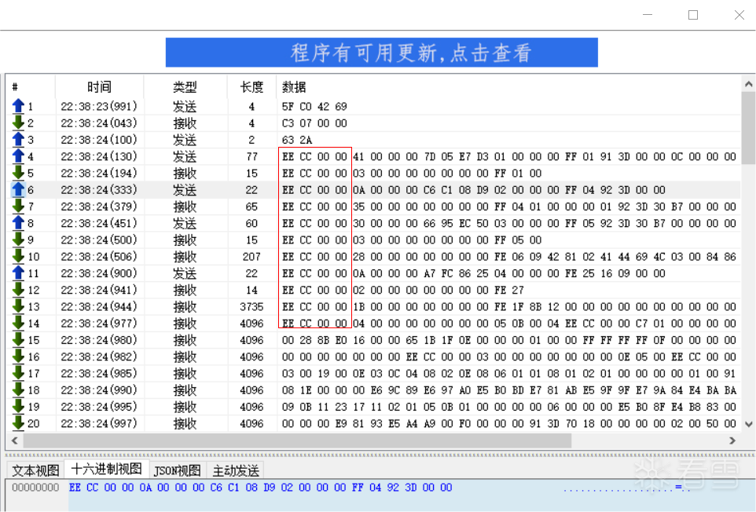Sort by the 长度 column header

pyautogui.click(x=251, y=86)
